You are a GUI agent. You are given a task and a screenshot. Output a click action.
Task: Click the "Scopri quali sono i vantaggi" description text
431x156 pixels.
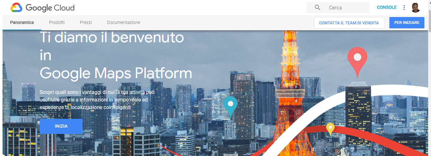[97, 100]
